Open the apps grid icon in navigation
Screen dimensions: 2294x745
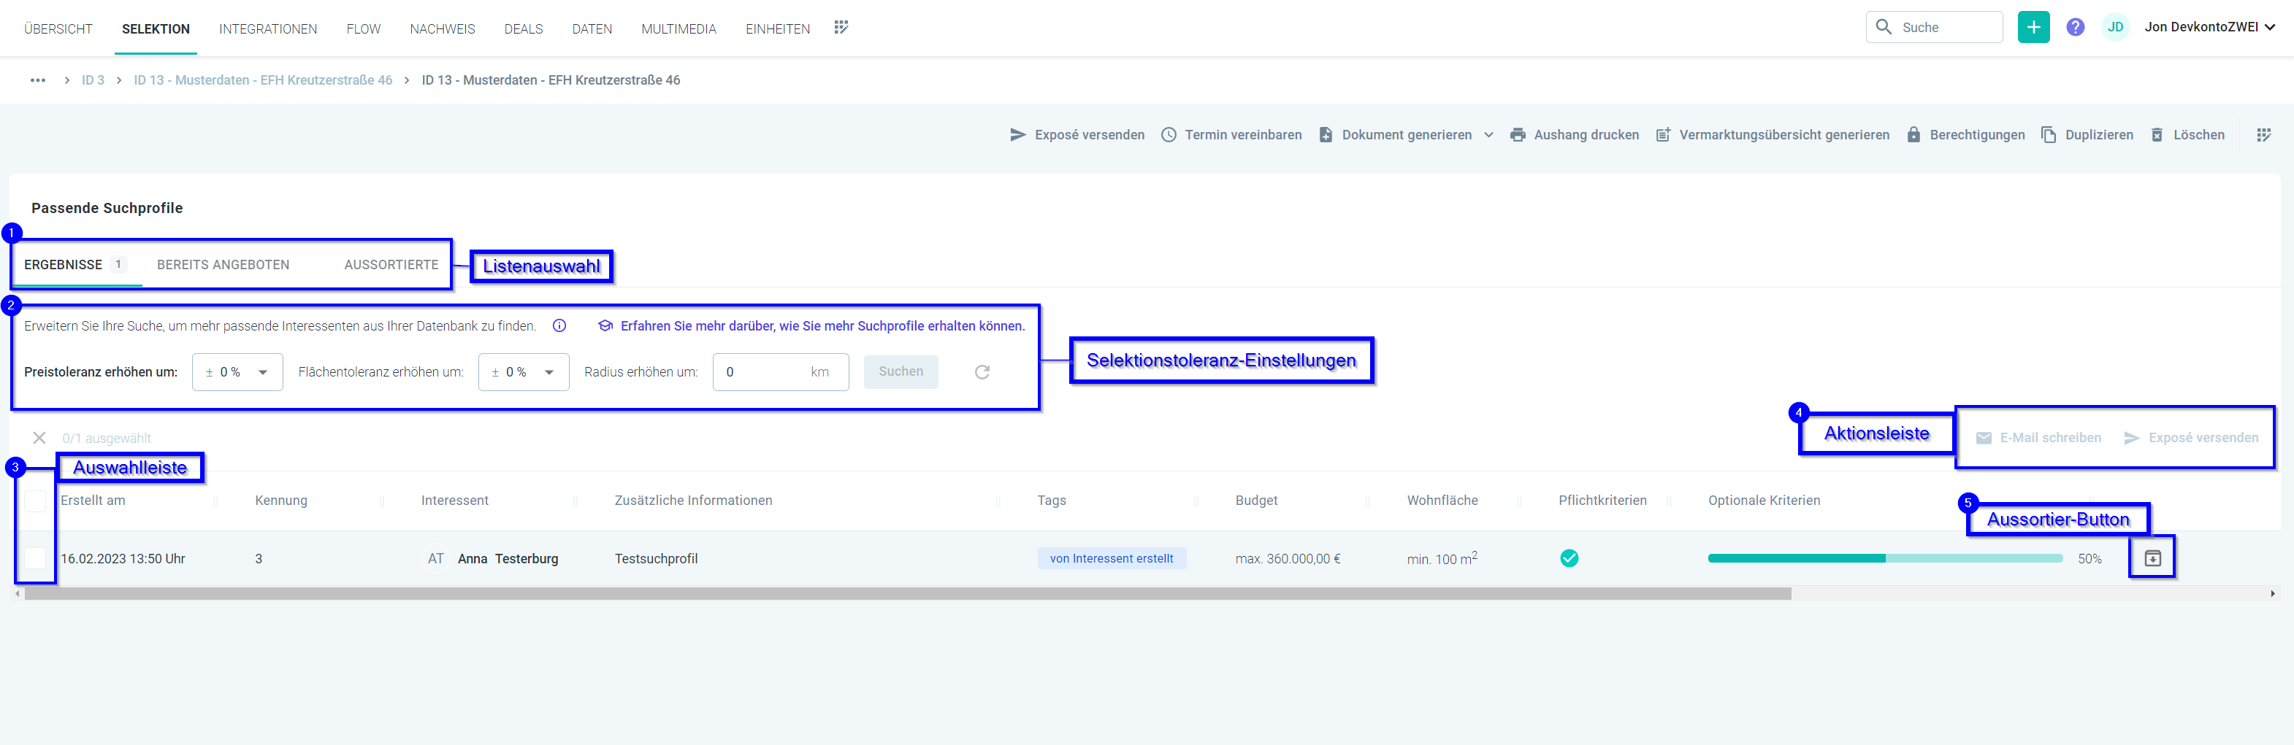click(841, 28)
